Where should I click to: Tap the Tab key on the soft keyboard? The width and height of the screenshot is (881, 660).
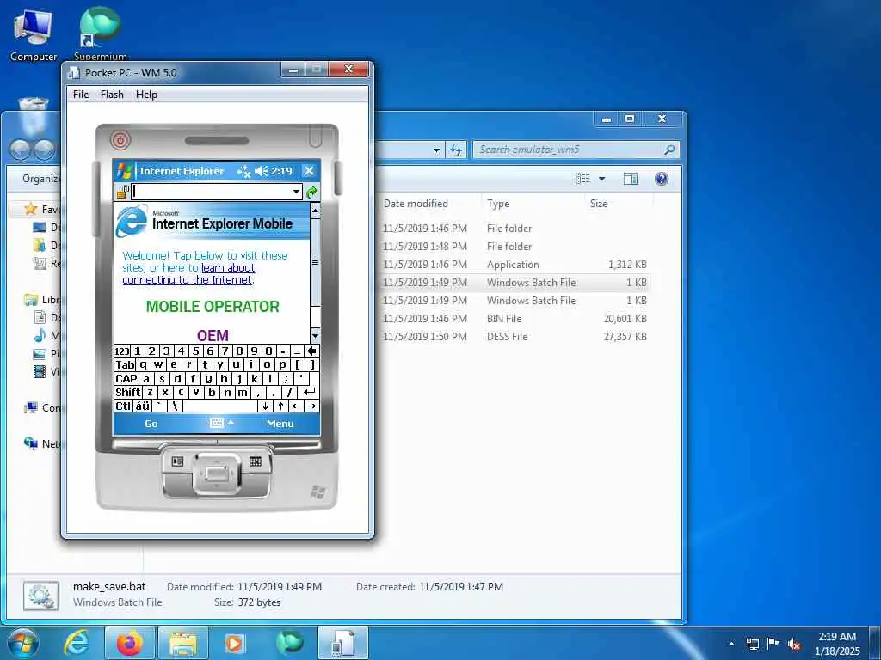coord(124,364)
